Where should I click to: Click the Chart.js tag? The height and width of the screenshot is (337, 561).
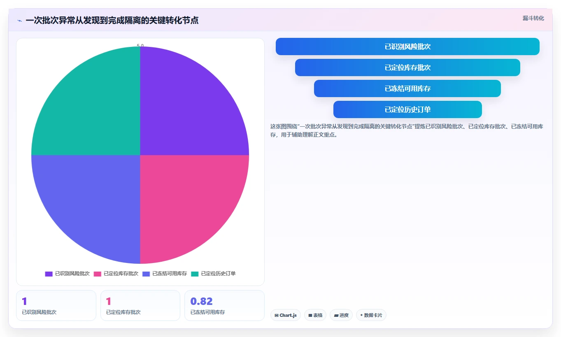[x=286, y=315]
